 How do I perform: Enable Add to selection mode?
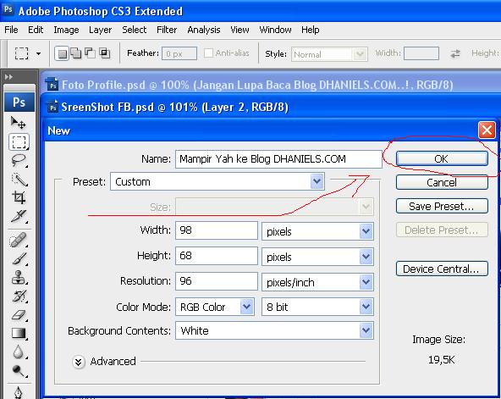(76, 53)
